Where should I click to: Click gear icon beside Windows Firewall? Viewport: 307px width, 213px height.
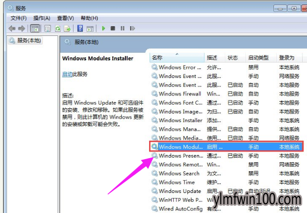(154, 94)
